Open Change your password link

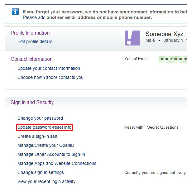[x=40, y=118]
